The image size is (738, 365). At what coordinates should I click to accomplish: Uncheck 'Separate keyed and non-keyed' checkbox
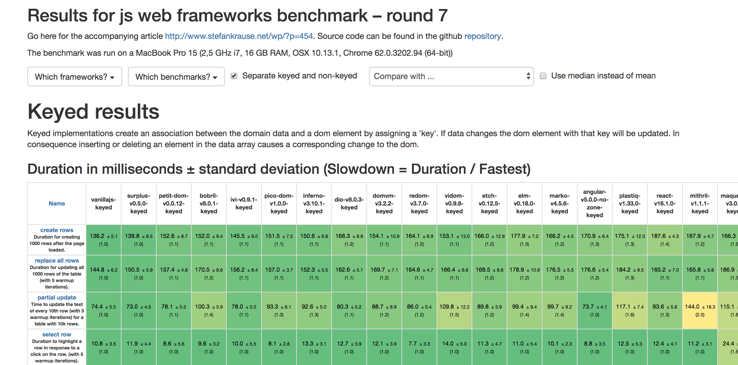[234, 76]
